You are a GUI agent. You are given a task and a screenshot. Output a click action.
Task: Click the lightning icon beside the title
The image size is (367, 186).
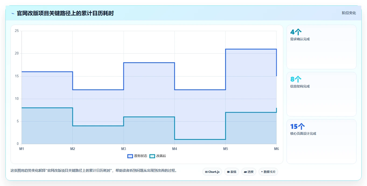pos(13,13)
